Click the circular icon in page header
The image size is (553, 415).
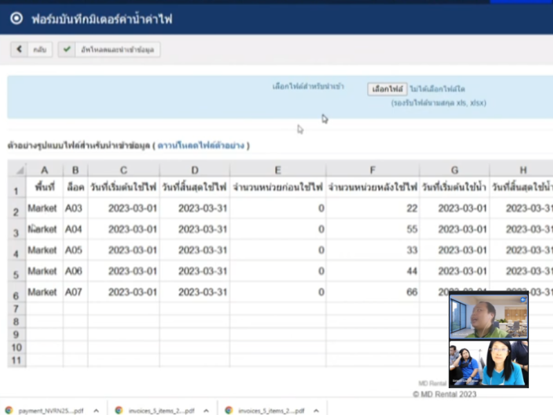[x=16, y=19]
